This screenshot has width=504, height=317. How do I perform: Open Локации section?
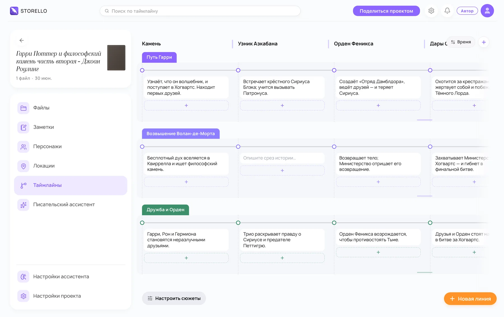pos(71,166)
